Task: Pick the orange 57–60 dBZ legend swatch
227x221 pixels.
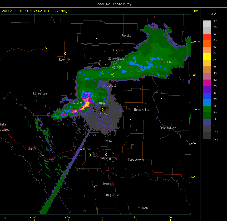Action: [207, 43]
